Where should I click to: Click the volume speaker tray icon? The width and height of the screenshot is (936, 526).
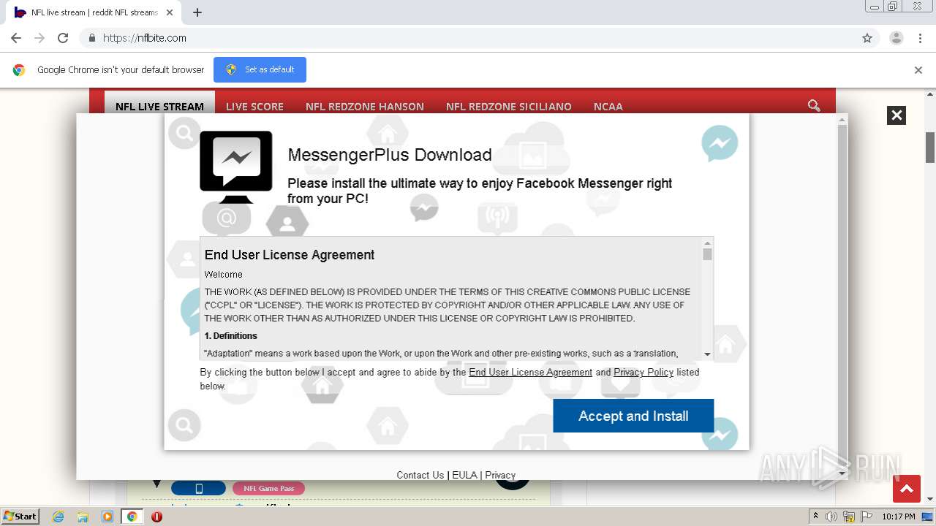[x=831, y=517]
